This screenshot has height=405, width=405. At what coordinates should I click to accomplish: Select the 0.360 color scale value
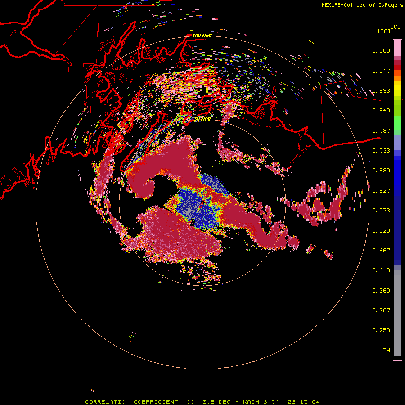pyautogui.click(x=381, y=291)
